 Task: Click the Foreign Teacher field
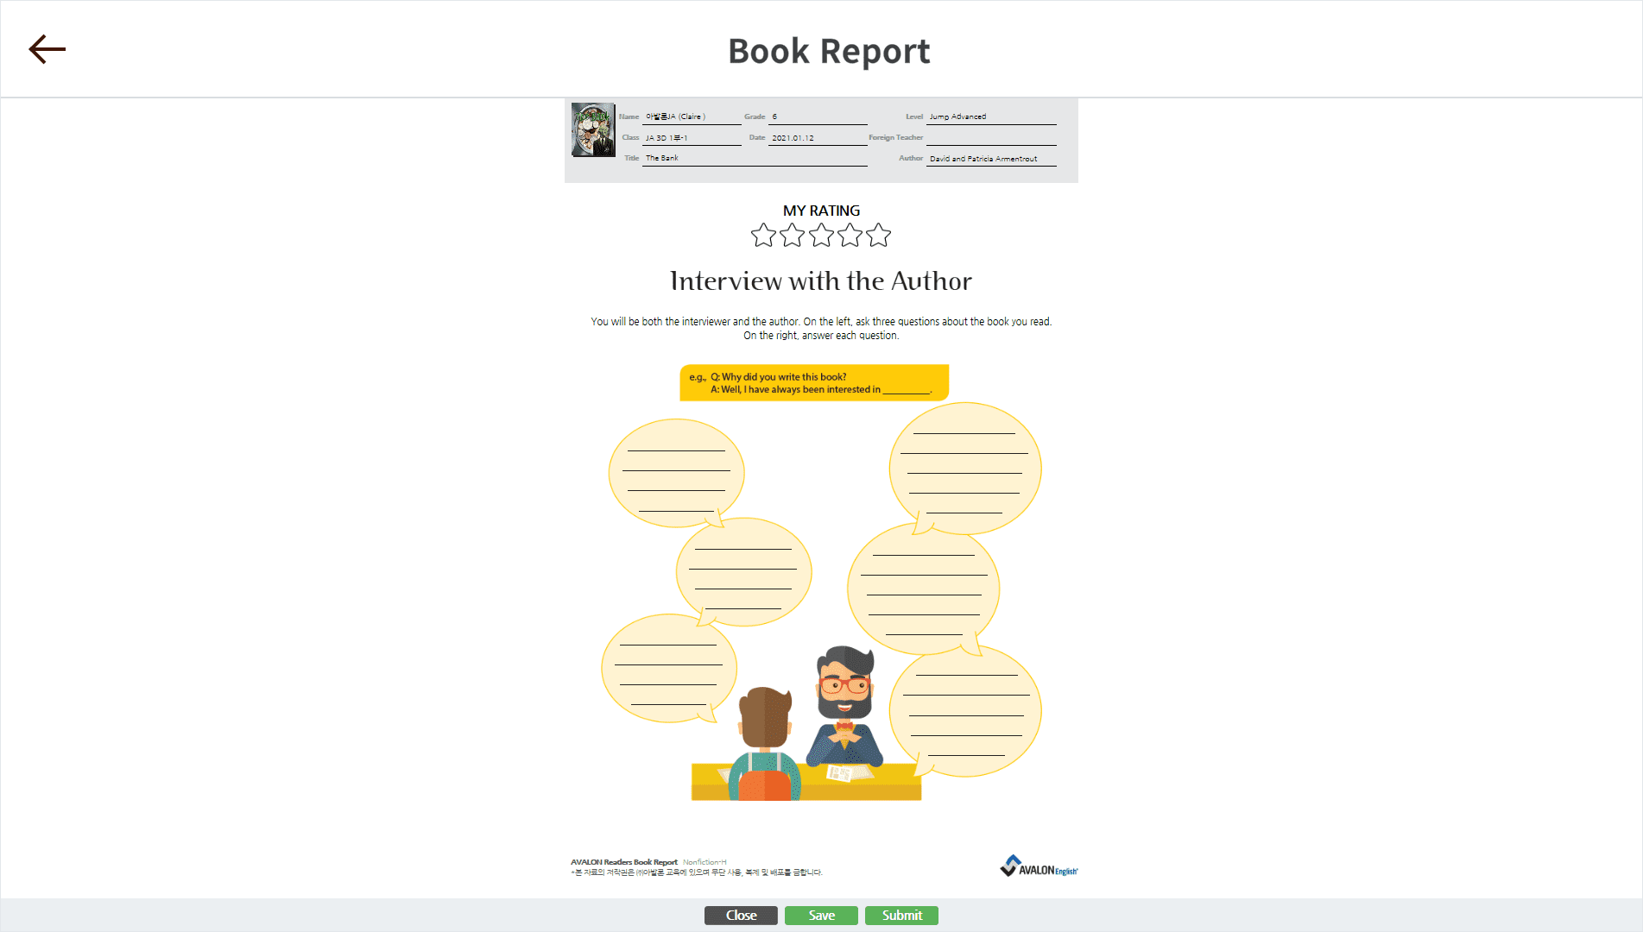(x=991, y=137)
